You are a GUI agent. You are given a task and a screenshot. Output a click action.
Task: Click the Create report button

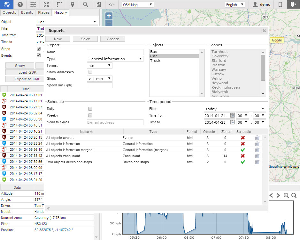113,39
